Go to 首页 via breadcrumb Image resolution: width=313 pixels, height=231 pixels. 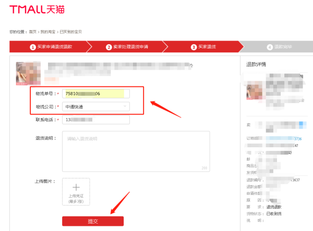click(x=32, y=32)
